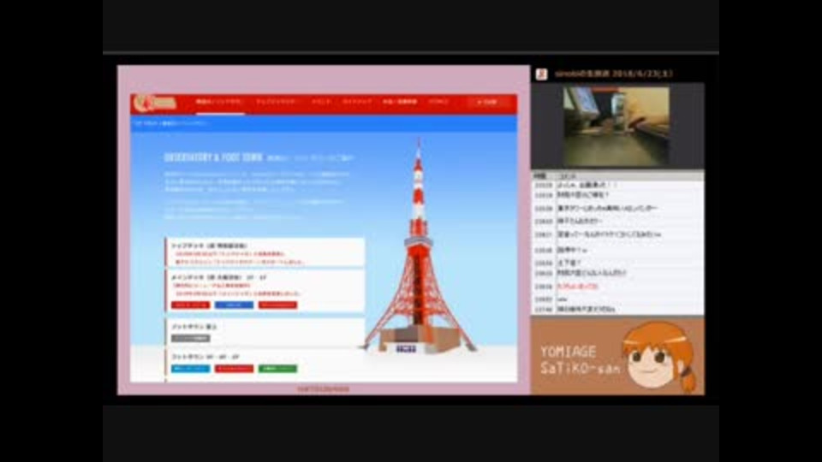Click the OBSERVATORY & FOOT TOWN heading
This screenshot has width=822, height=462.
213,157
